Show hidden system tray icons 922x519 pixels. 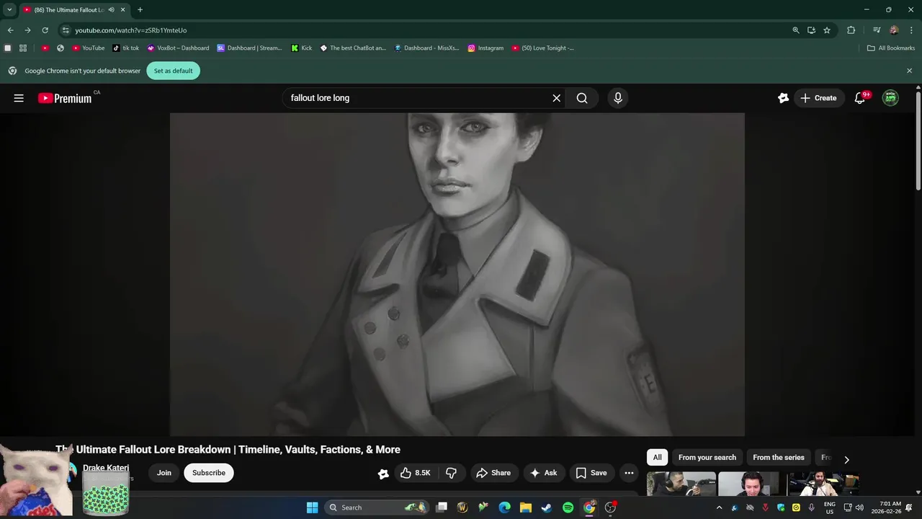pos(719,507)
